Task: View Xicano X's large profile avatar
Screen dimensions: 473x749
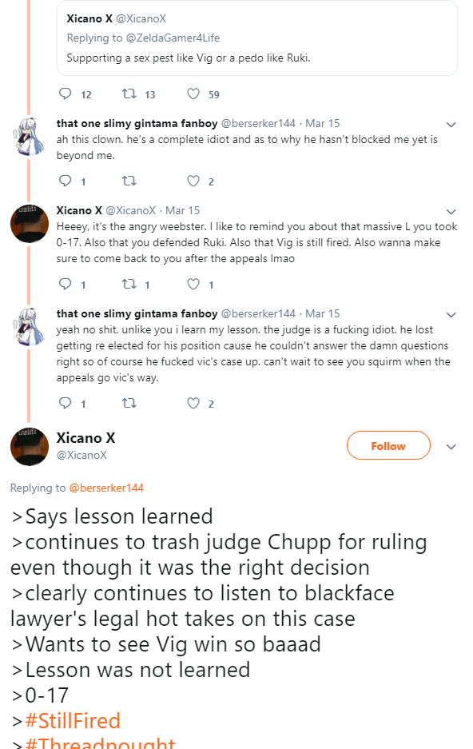Action: (30, 447)
